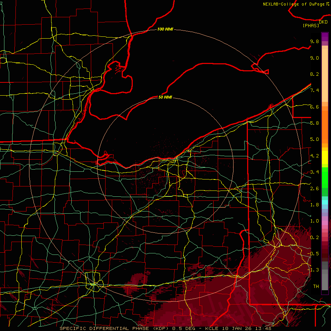Click the 4.2 scale value
Image resolution: width=331 pixels, height=331 pixels.
(314, 156)
